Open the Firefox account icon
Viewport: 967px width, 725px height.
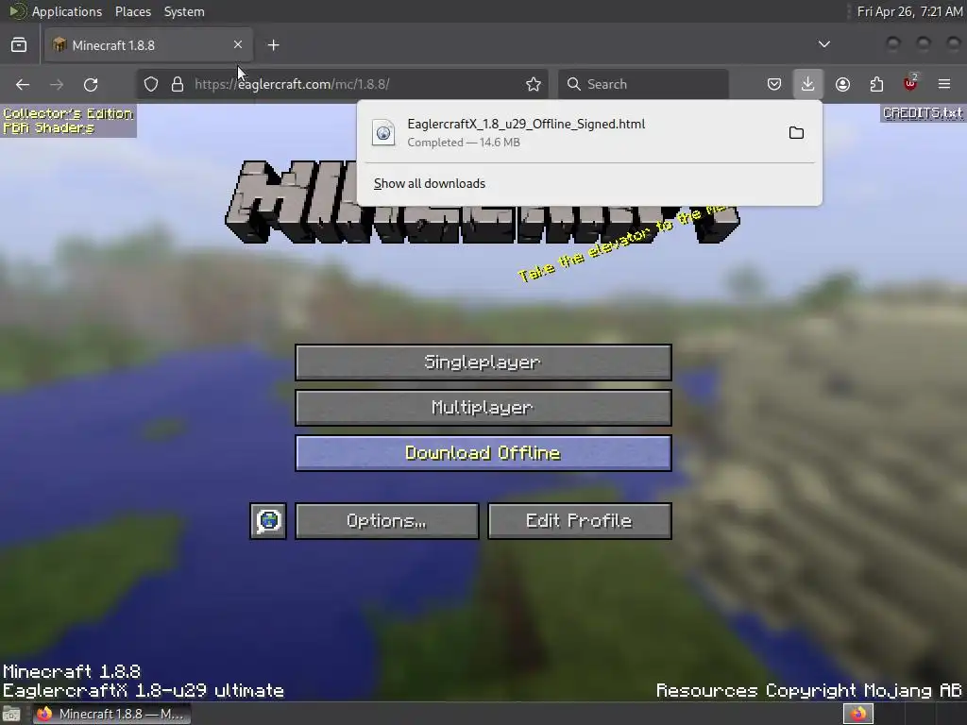[842, 84]
